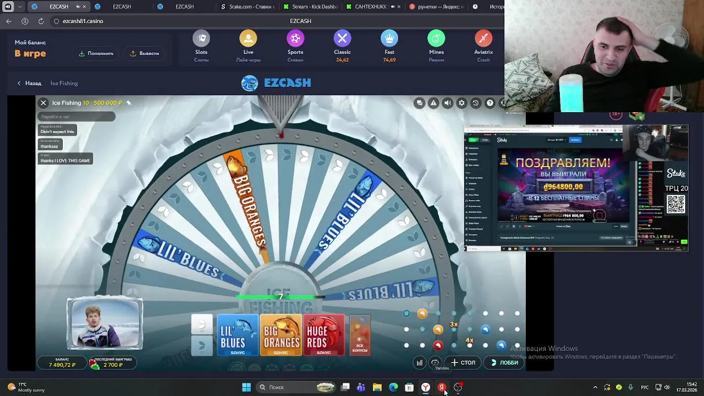Viewport: 704px width, 396px height.
Task: Click the last-result orange fish marker in top row
Action: pyautogui.click(x=422, y=313)
